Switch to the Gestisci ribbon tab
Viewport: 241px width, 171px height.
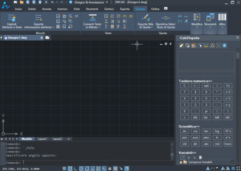[109, 9]
